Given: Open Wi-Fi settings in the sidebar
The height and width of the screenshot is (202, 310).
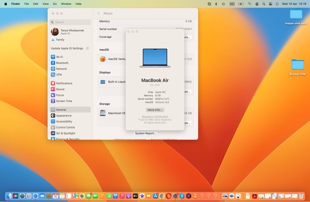Looking at the screenshot, I should [x=59, y=57].
